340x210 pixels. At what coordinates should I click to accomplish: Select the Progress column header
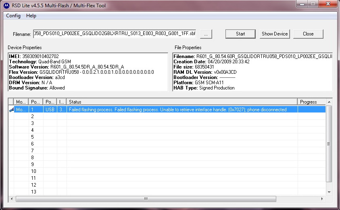coord(312,102)
